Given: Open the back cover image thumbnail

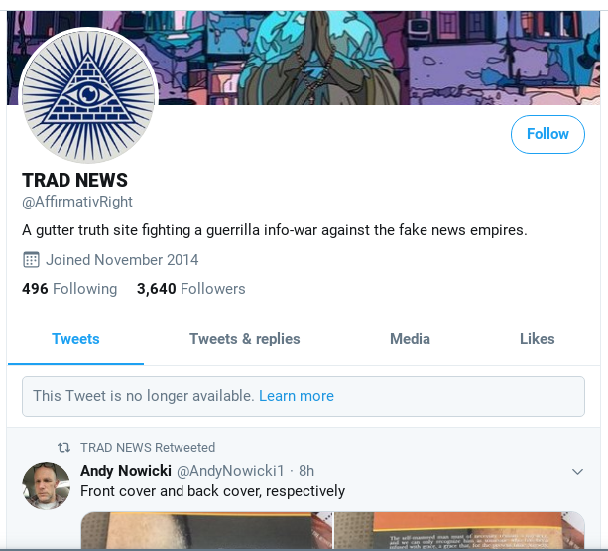Looking at the screenshot, I should pyautogui.click(x=459, y=530).
